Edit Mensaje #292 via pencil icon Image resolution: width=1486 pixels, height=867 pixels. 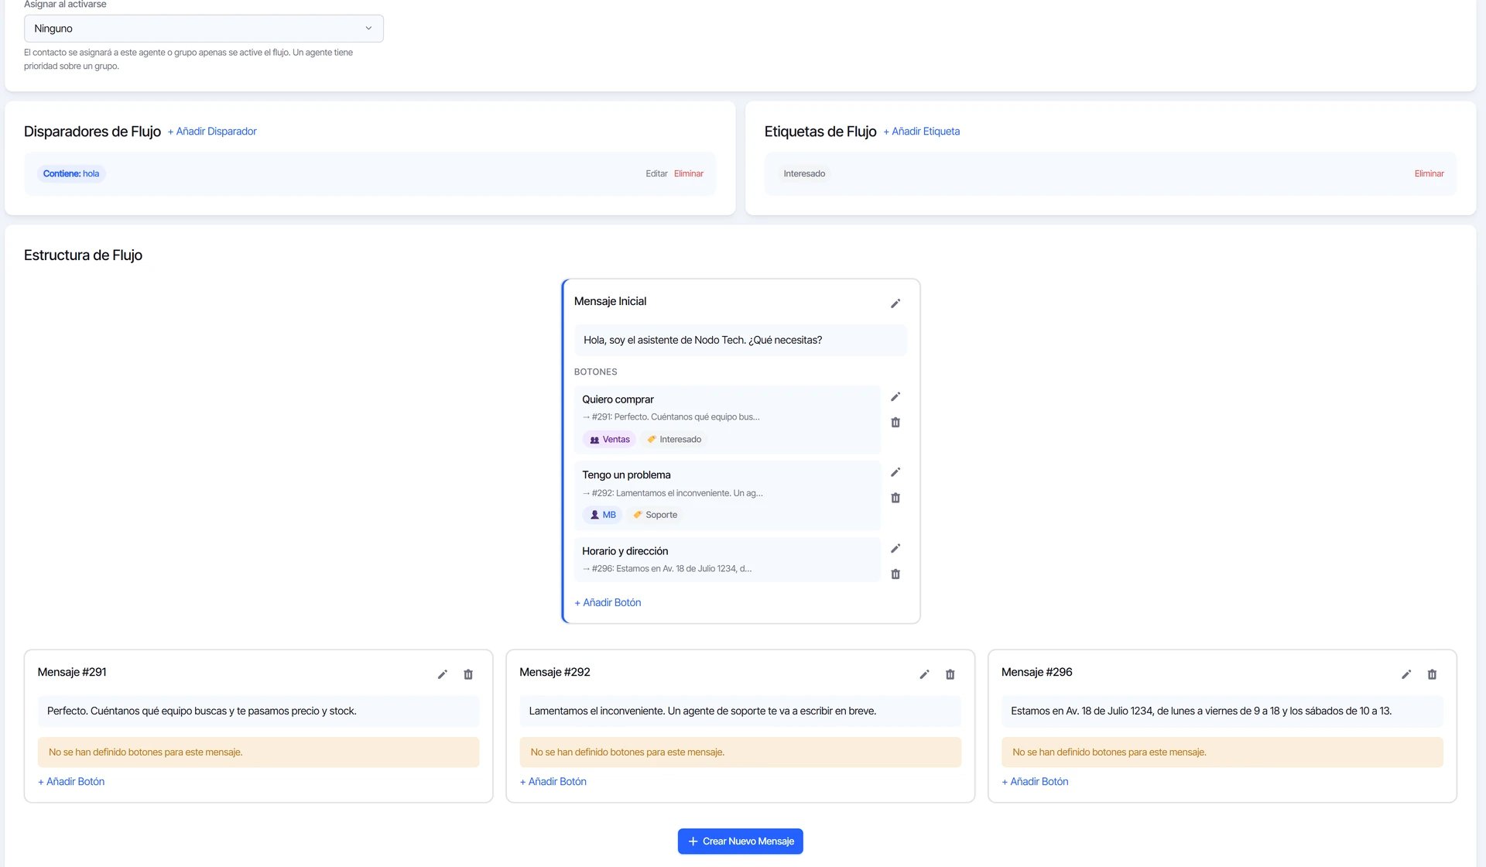924,674
